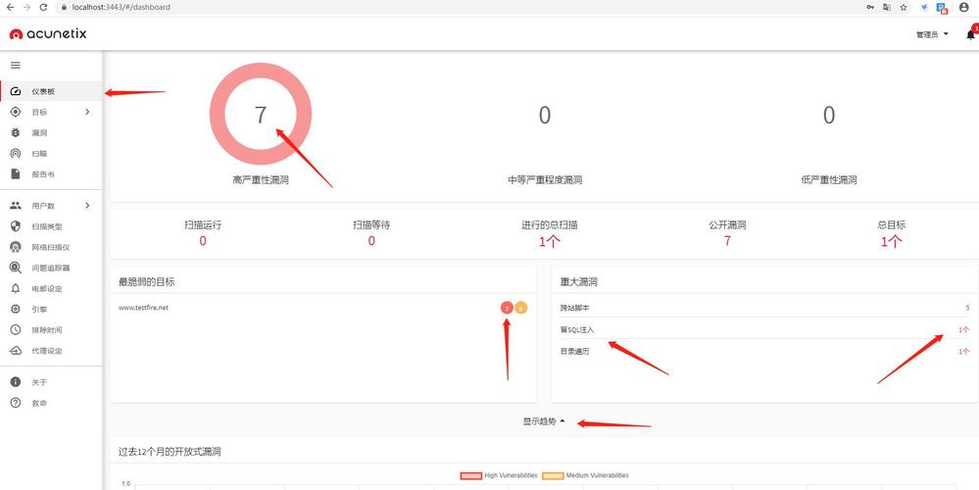Open the 漏洞 bug icon
The height and width of the screenshot is (490, 979).
click(16, 133)
